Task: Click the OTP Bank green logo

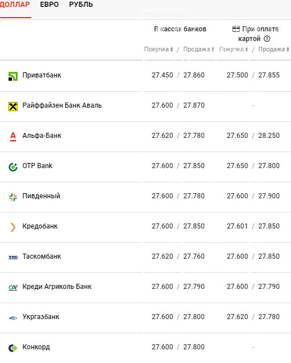Action: point(13,167)
